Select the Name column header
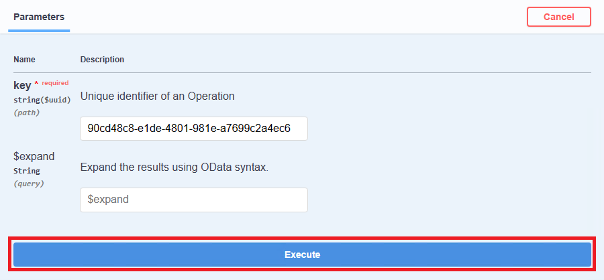This screenshot has width=604, height=280. pyautogui.click(x=24, y=60)
